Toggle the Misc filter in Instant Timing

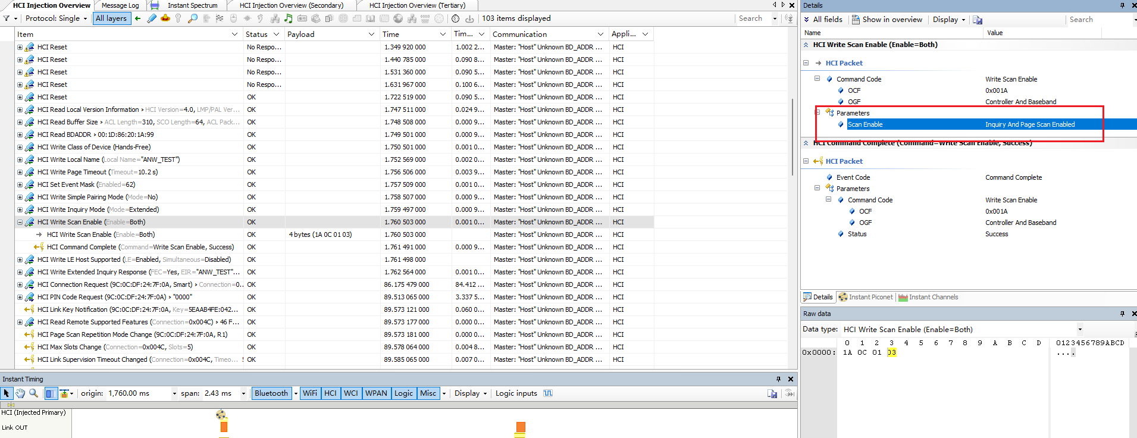[x=428, y=393]
